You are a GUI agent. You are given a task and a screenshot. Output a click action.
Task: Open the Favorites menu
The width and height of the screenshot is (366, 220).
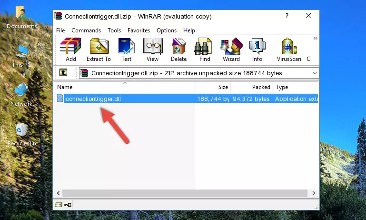pos(138,30)
